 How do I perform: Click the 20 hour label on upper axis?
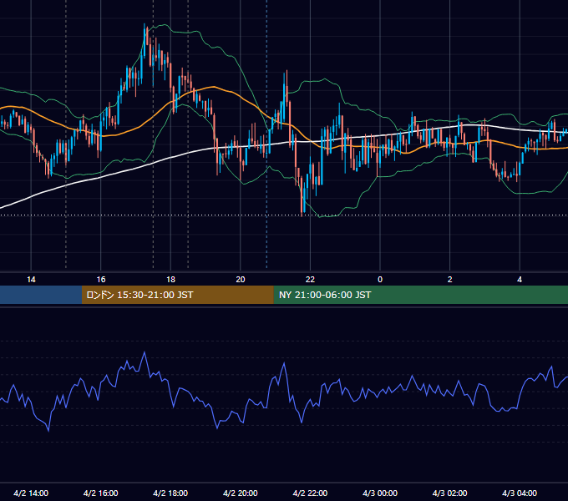241,280
